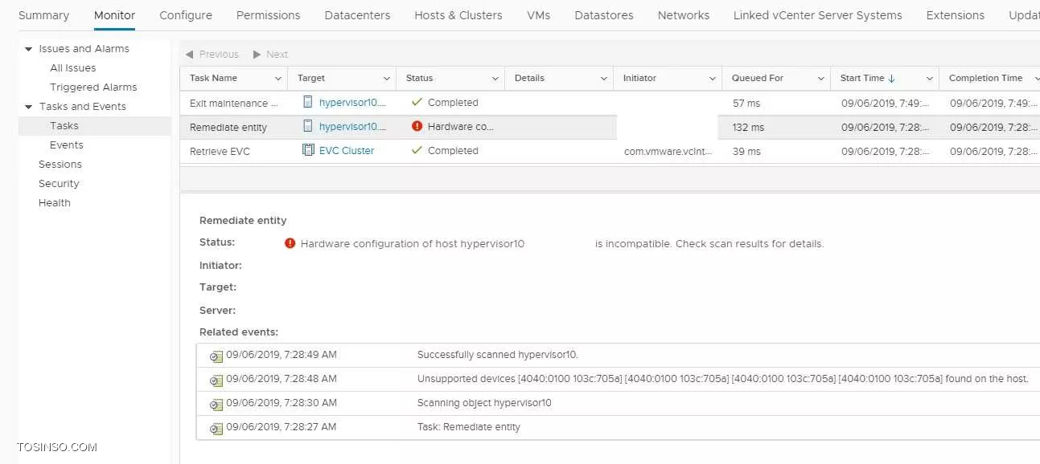Open Completion Time column filter dropdown

[x=1035, y=79]
